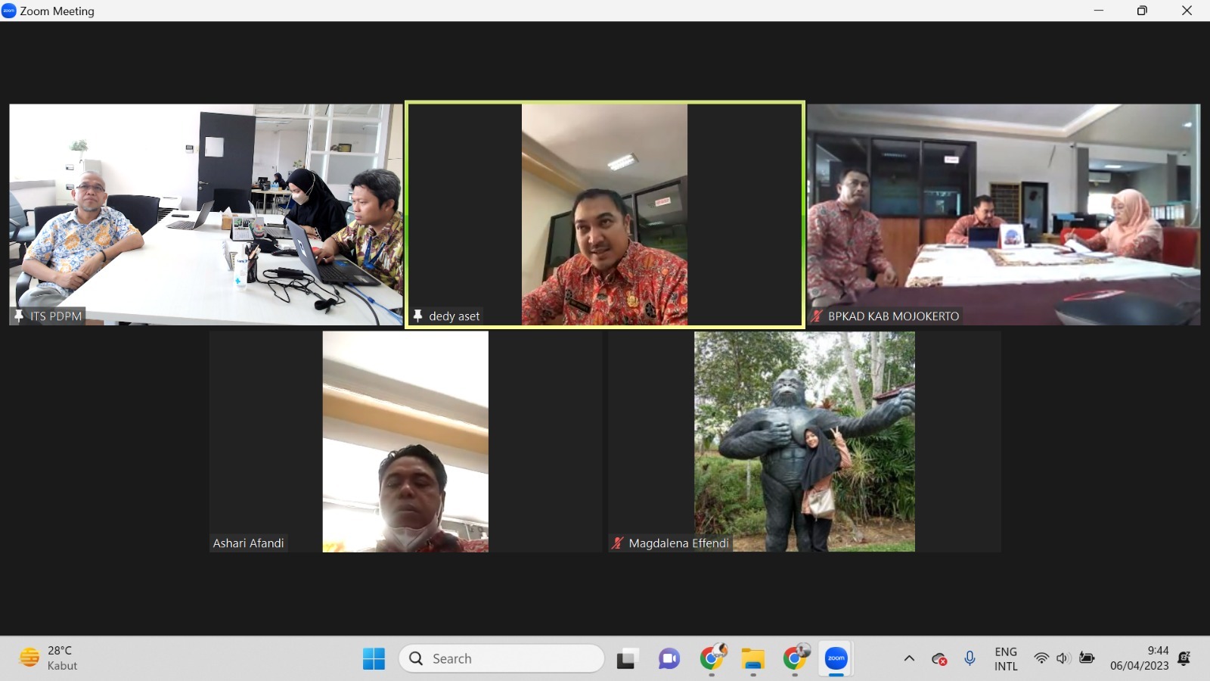
Task: Open the ENG INTL language switcher
Action: pyautogui.click(x=1005, y=659)
